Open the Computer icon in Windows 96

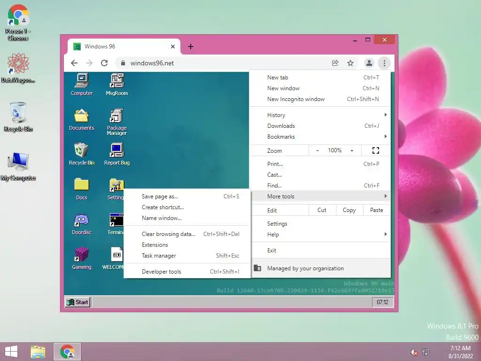coord(82,85)
